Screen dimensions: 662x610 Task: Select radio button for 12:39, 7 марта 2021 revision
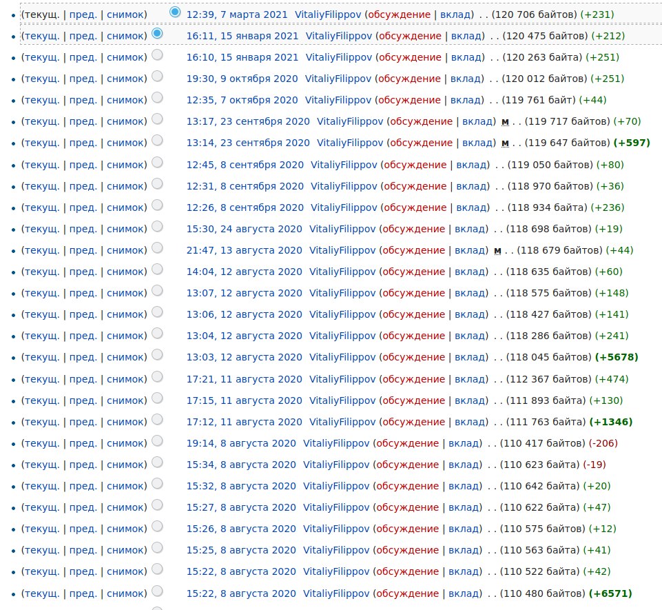tap(175, 12)
